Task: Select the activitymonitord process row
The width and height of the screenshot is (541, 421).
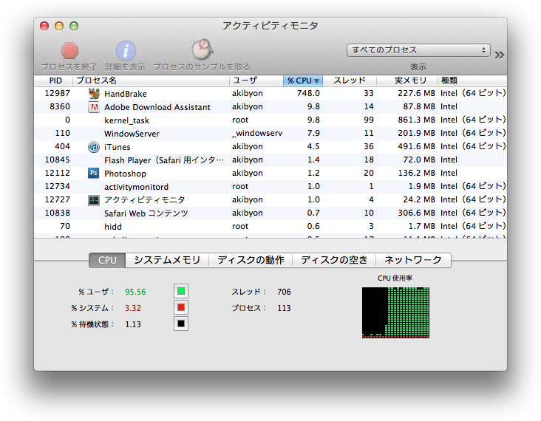Action: (x=270, y=187)
